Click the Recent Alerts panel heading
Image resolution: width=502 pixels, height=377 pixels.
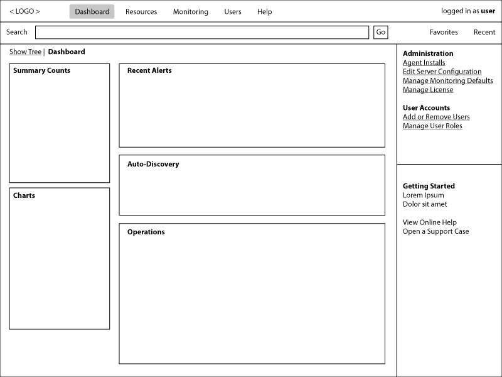point(149,70)
